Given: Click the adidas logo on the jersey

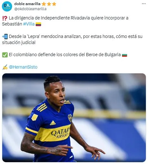Looking at the screenshot, I should [53, 123].
